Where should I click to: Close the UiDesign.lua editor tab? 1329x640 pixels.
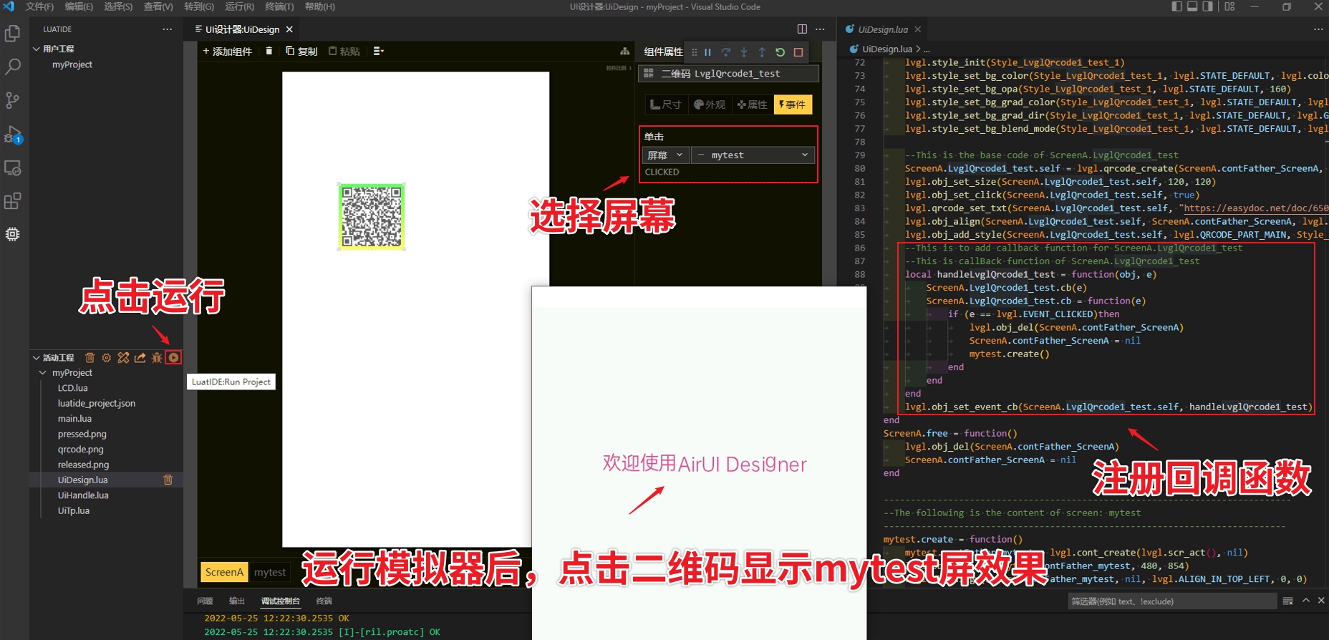918,29
